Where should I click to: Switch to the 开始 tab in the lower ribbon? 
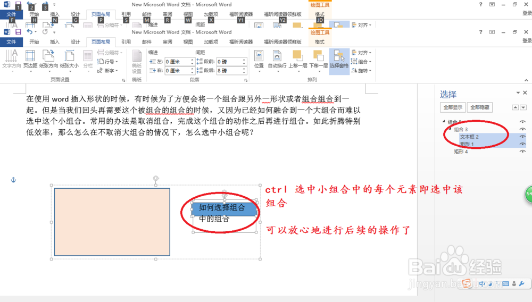(x=34, y=42)
